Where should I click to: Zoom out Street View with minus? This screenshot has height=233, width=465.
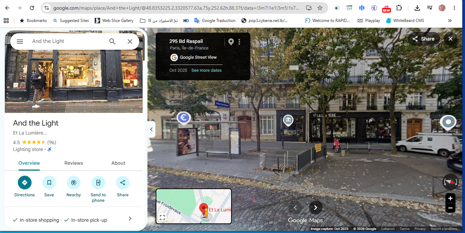coord(450,208)
